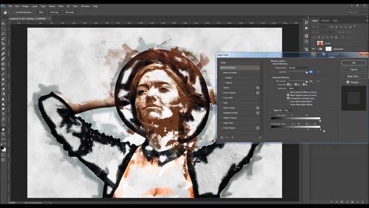Toggle Quick Mask mode icon
The height and width of the screenshot is (208, 369).
point(3,155)
